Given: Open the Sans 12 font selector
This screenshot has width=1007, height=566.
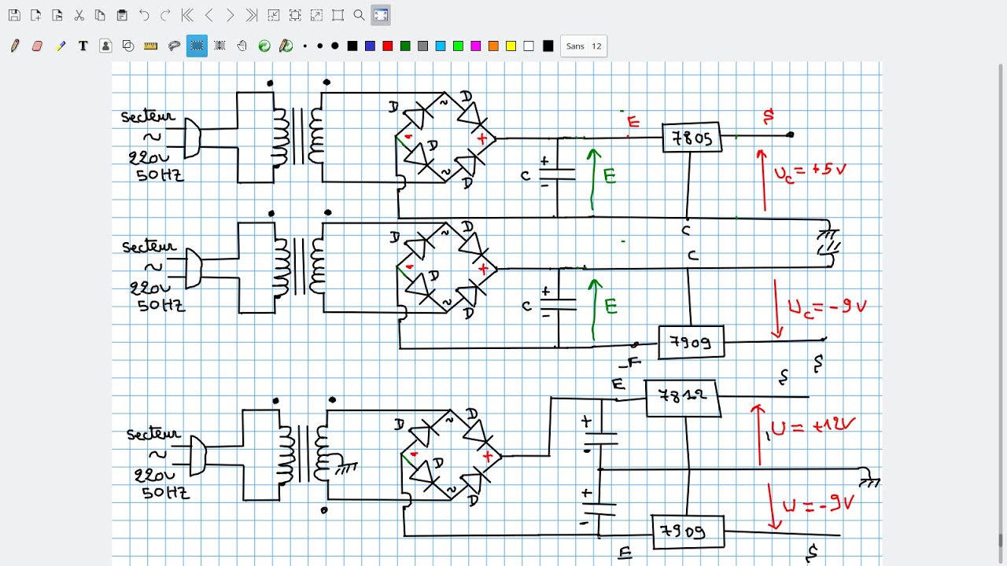Looking at the screenshot, I should point(584,46).
